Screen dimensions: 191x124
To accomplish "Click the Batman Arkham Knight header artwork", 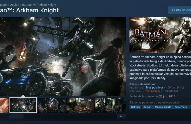I will click(x=160, y=35).
